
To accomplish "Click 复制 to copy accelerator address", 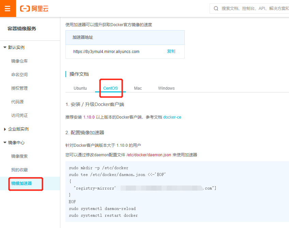I will (171, 51).
